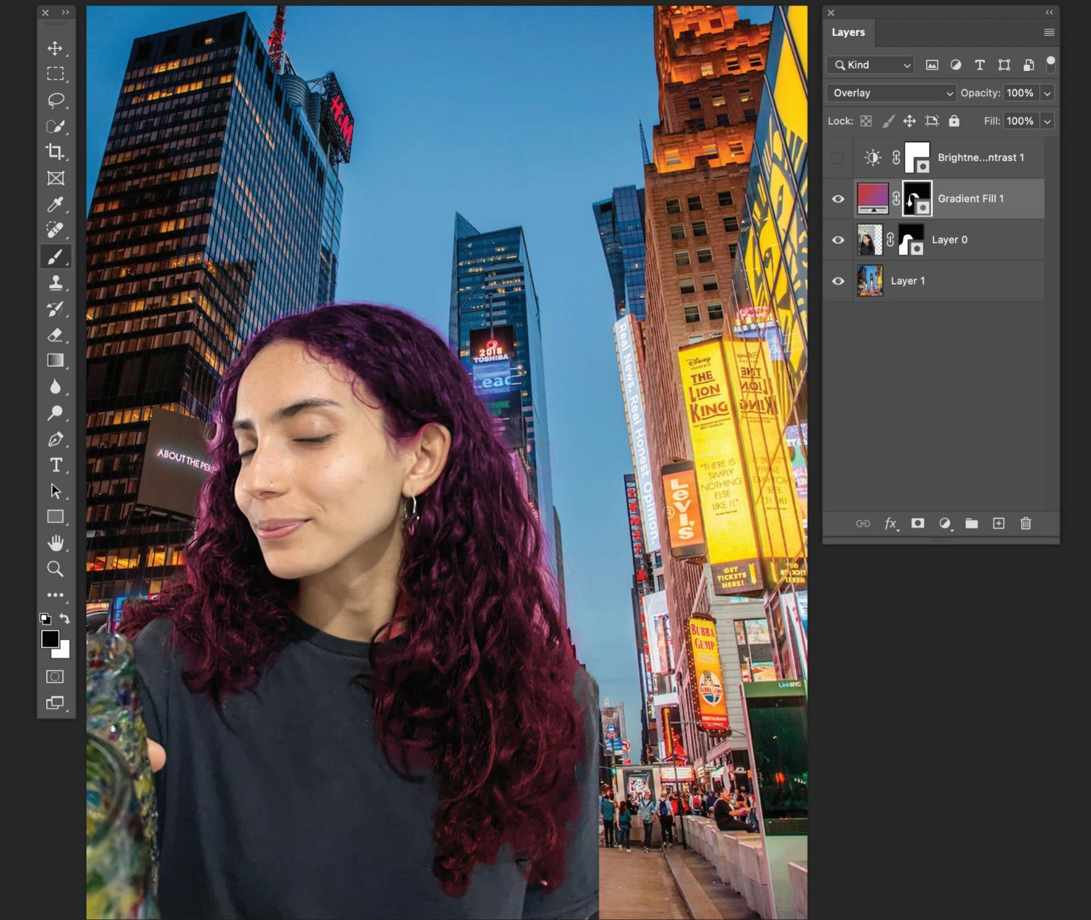
Task: Select the Lasso tool
Action: 56,100
